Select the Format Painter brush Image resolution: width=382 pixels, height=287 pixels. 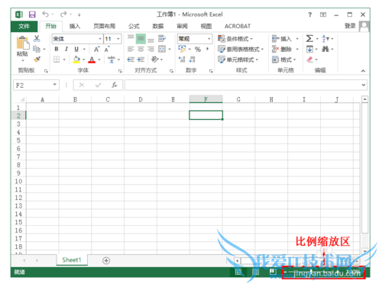point(37,60)
